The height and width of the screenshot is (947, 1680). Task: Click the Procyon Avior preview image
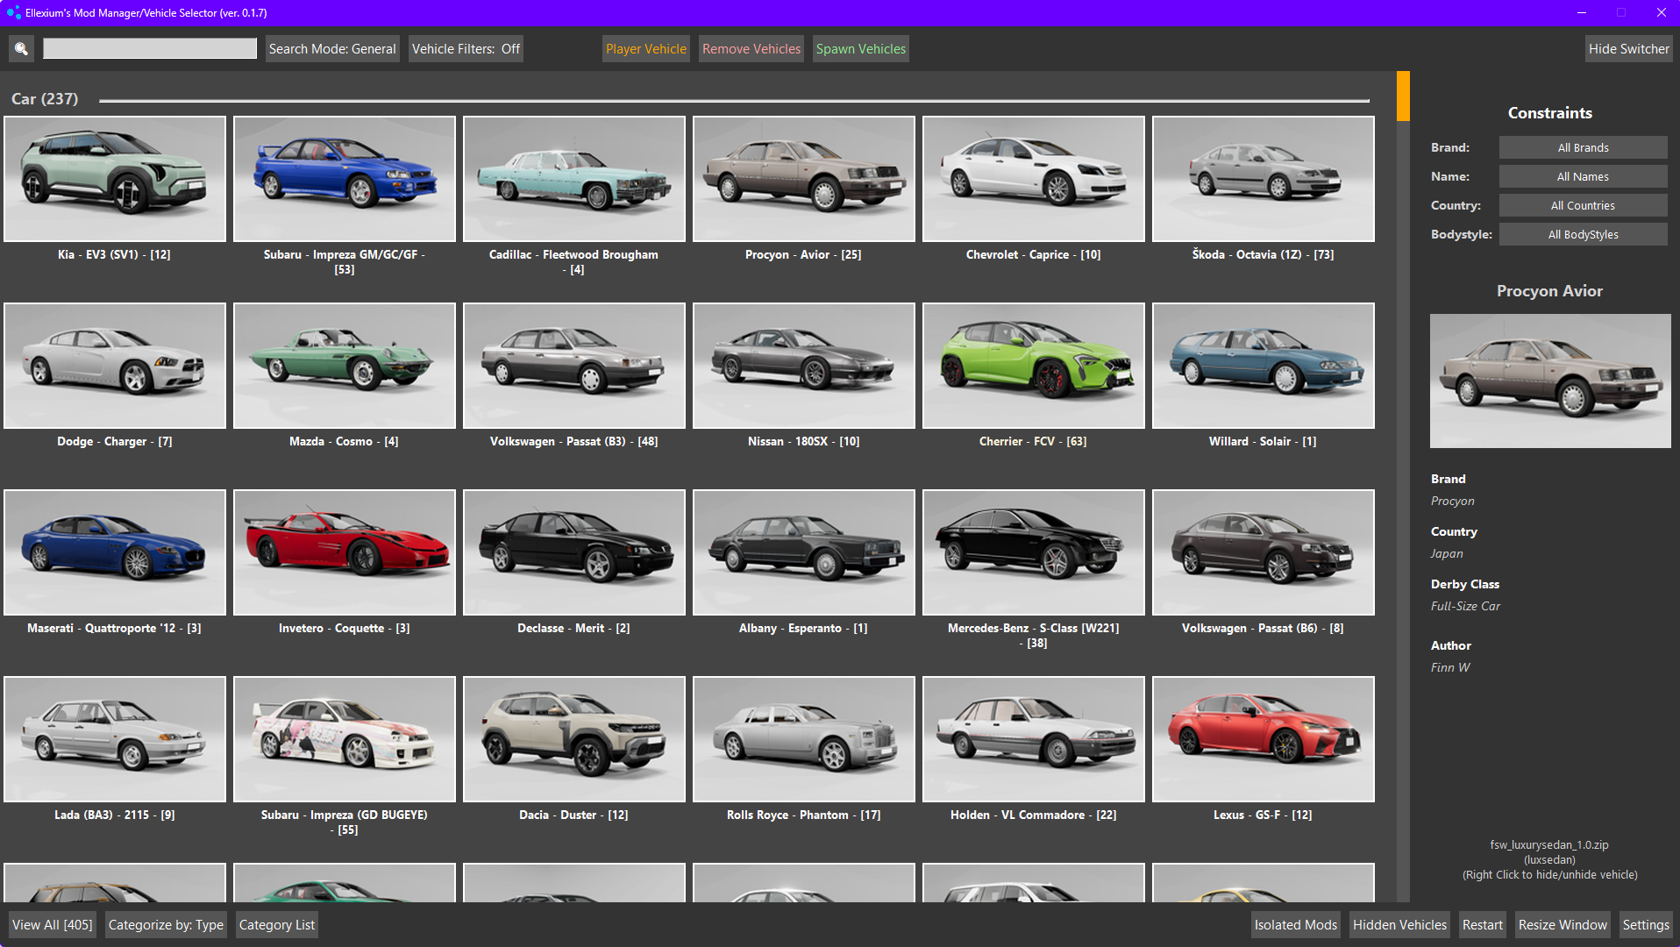pyautogui.click(x=1550, y=381)
